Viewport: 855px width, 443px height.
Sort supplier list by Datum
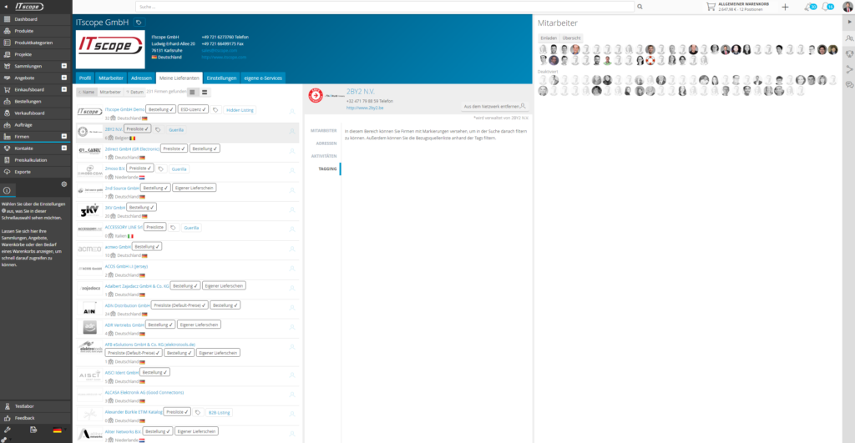pyautogui.click(x=134, y=92)
